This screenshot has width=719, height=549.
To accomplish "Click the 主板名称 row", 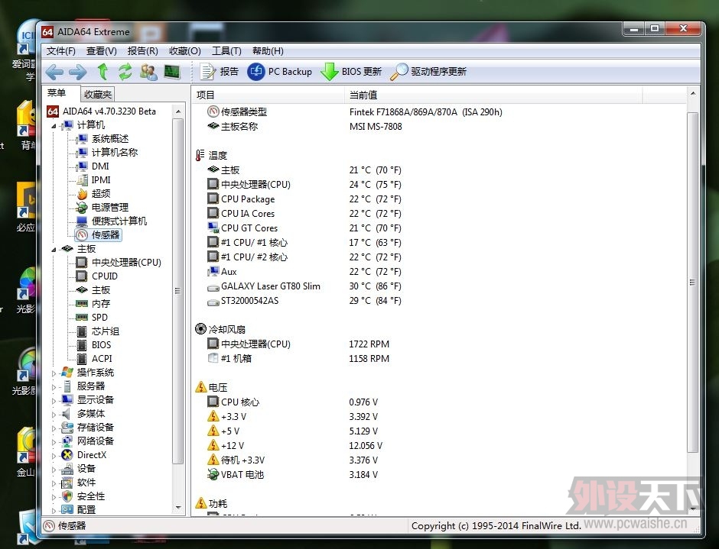I will tap(439, 127).
